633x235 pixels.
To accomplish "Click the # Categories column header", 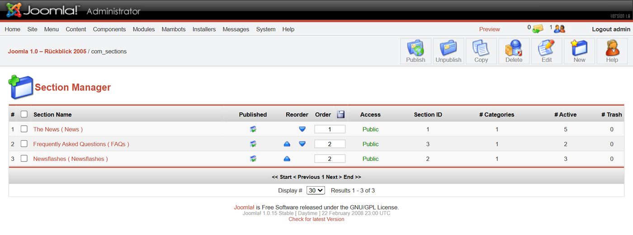I will coord(496,114).
